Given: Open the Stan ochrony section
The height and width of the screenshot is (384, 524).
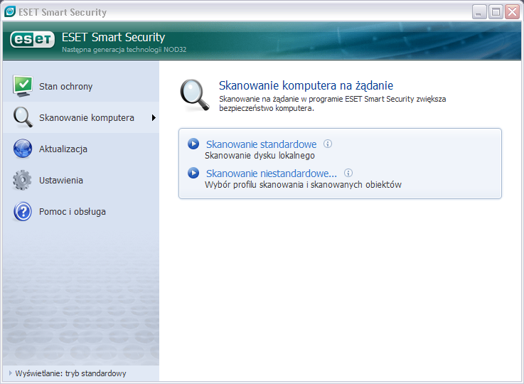Looking at the screenshot, I should click(x=81, y=86).
